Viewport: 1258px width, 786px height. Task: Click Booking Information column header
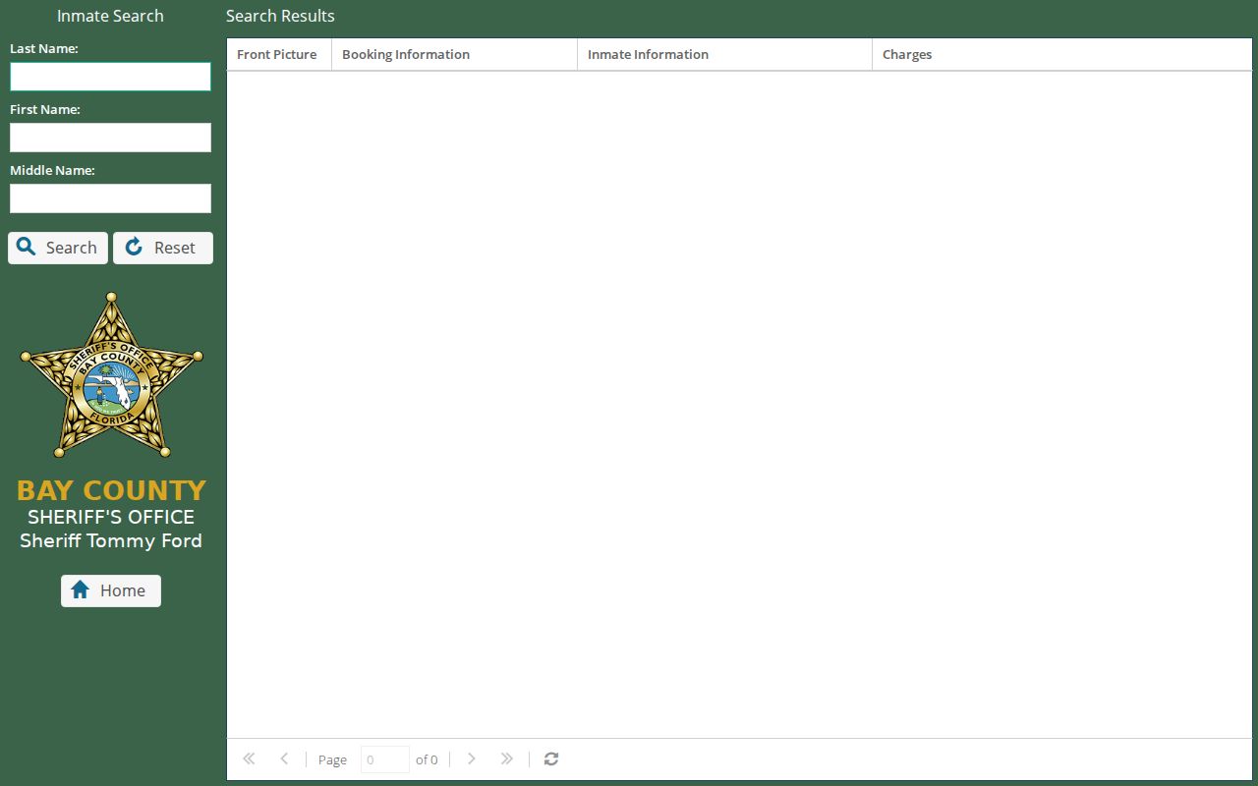tap(454, 55)
